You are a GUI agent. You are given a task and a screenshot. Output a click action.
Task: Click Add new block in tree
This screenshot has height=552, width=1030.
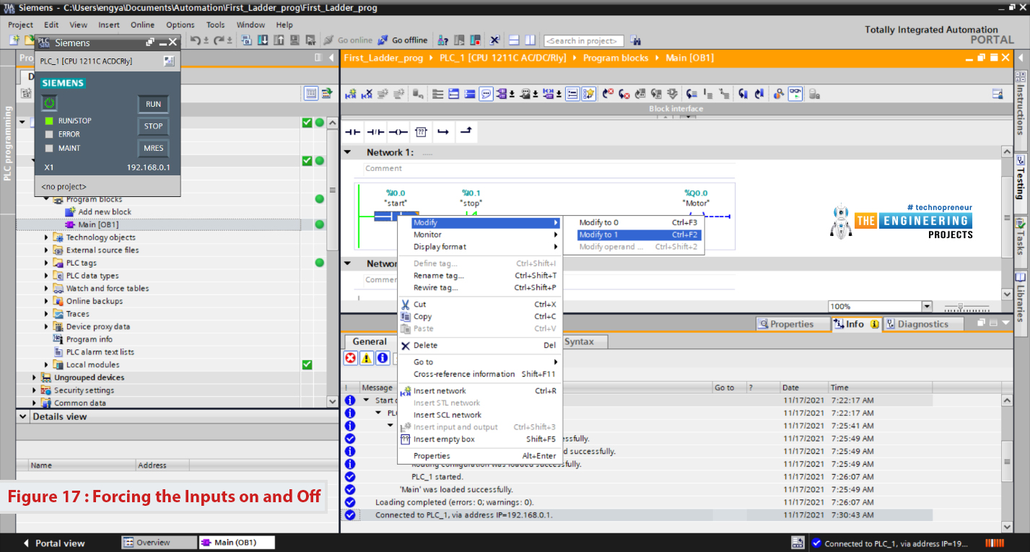105,212
